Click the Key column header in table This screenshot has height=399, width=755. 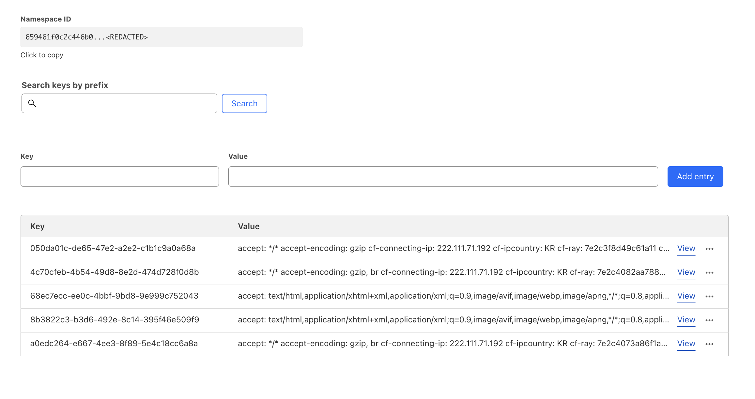click(x=37, y=226)
